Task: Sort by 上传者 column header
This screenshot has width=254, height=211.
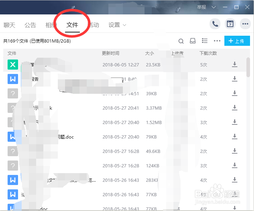Action: point(177,53)
